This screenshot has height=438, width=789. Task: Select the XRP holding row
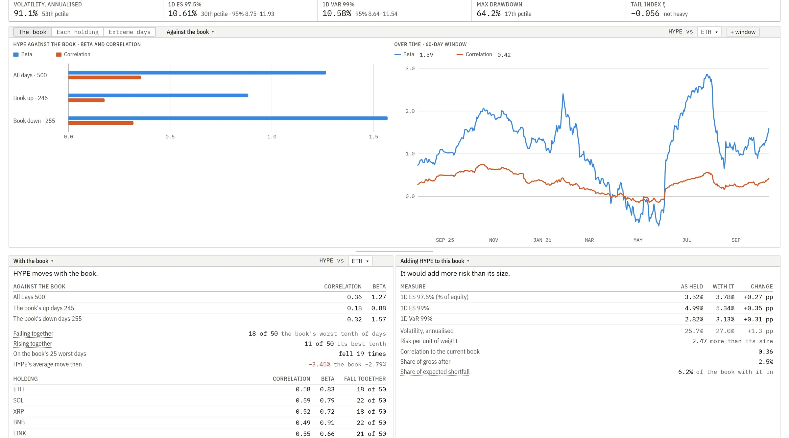(199, 411)
